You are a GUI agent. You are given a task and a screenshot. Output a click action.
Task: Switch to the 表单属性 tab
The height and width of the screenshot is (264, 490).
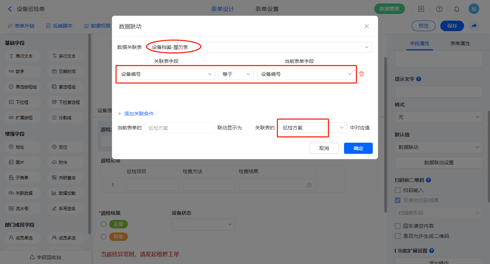460,43
